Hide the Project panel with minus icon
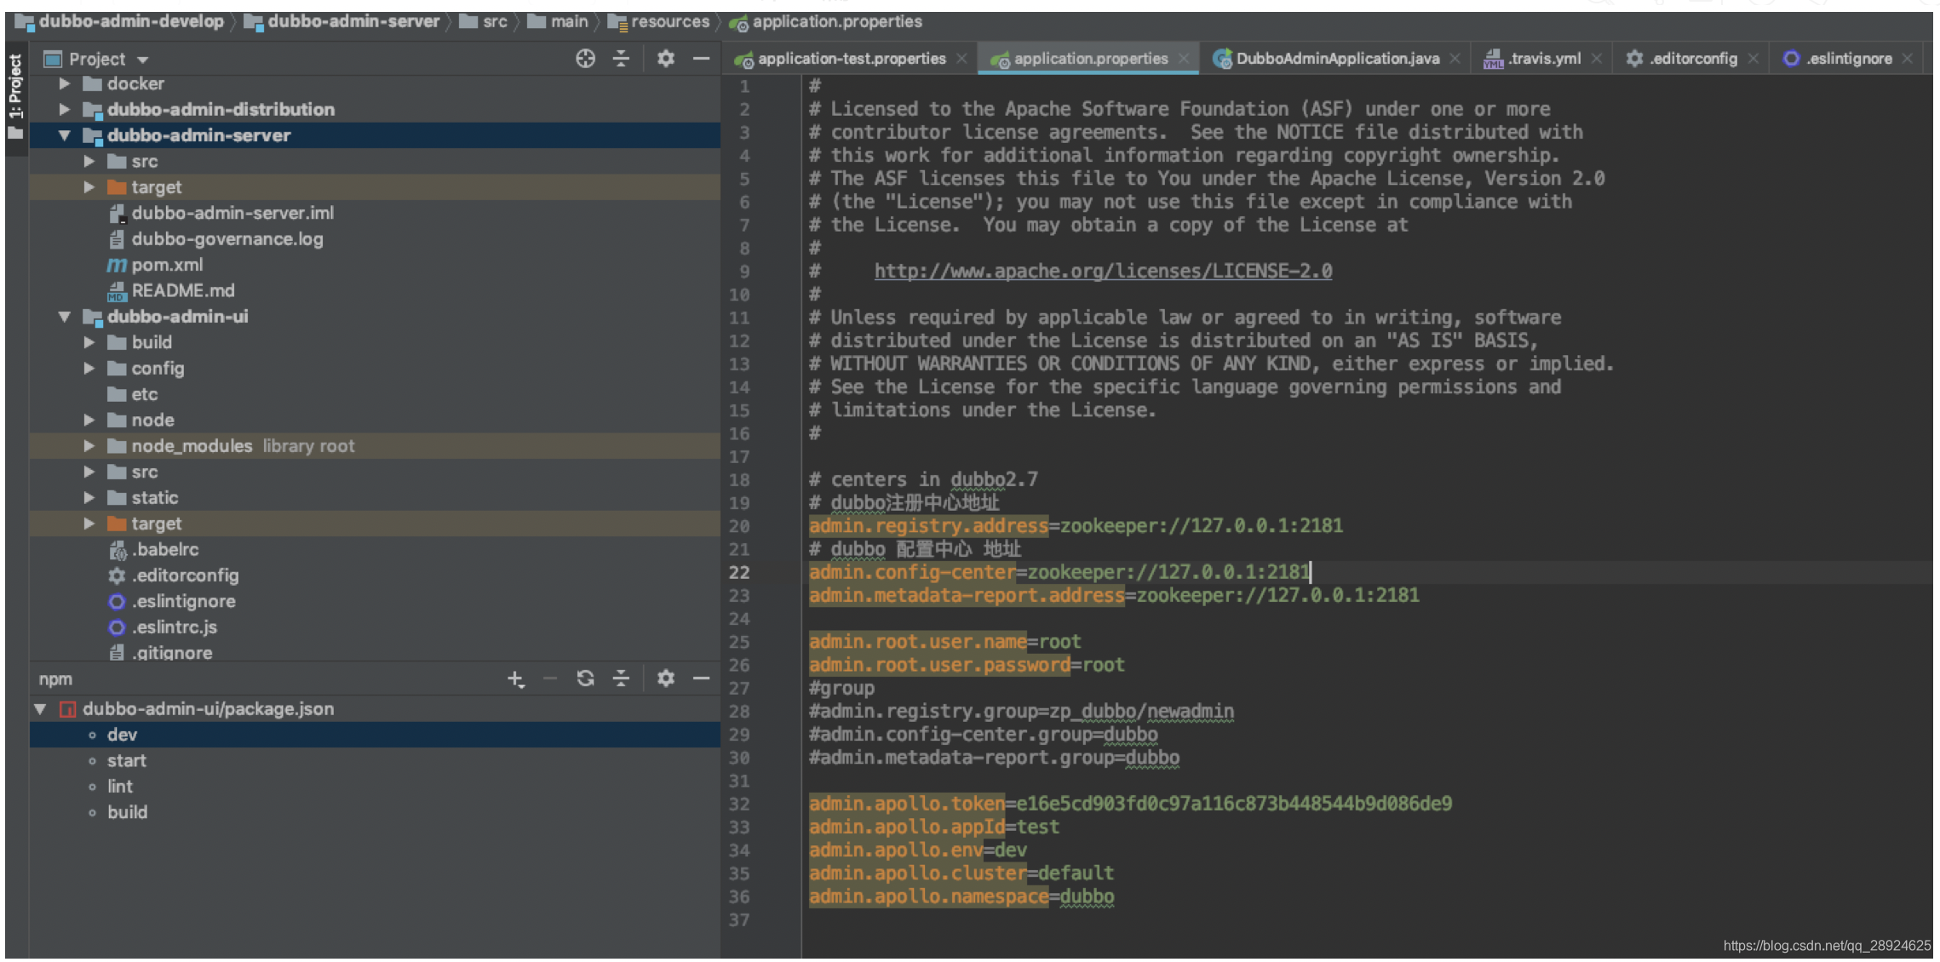The image size is (1940, 962). point(701,59)
